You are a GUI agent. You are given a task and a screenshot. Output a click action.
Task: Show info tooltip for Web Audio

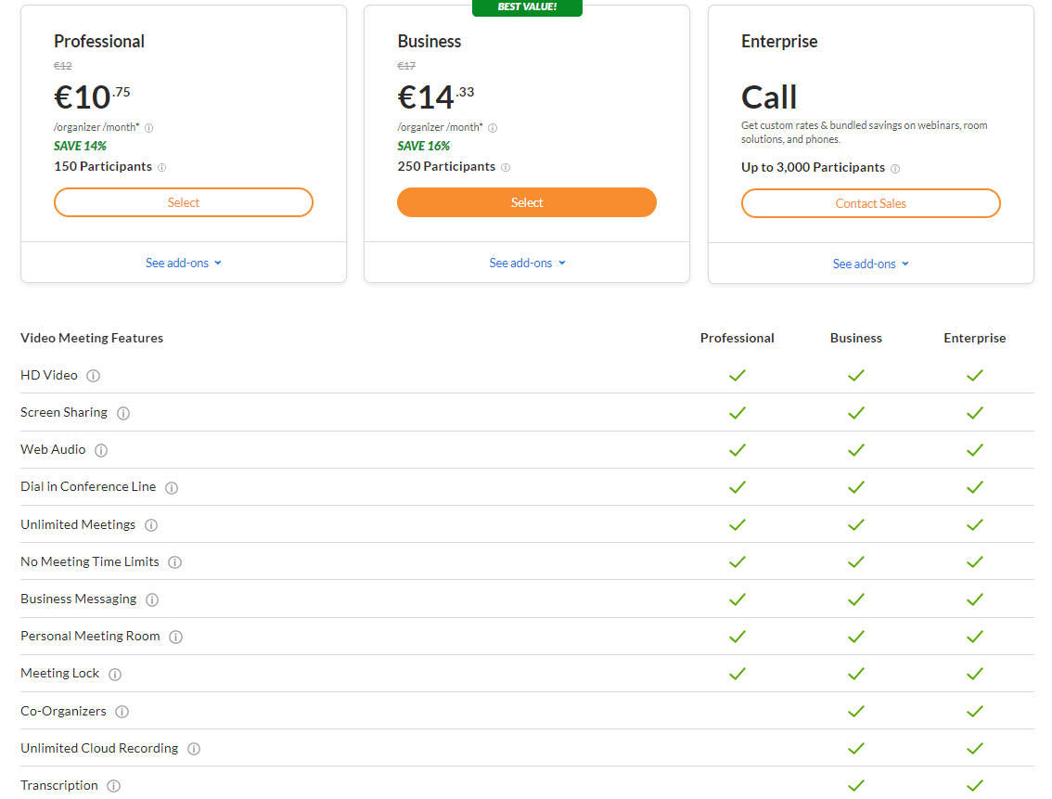tap(100, 450)
